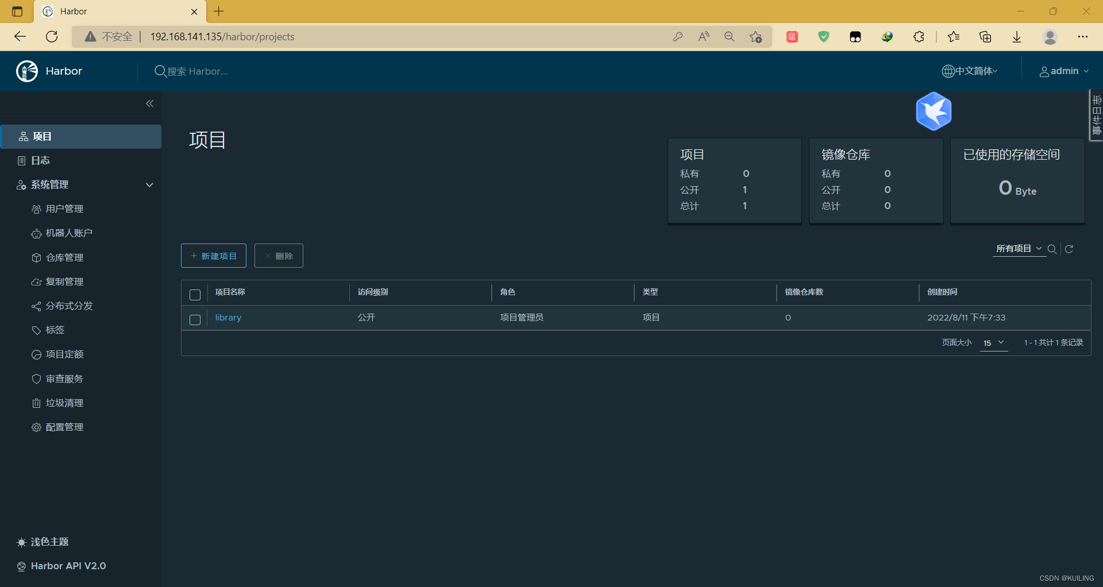Open 机器人账户 robot accounts

[69, 233]
